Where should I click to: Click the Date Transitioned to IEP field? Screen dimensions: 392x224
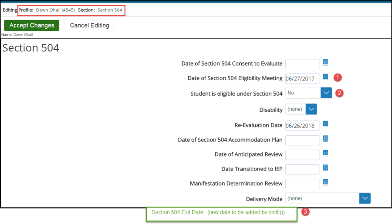pos(302,170)
